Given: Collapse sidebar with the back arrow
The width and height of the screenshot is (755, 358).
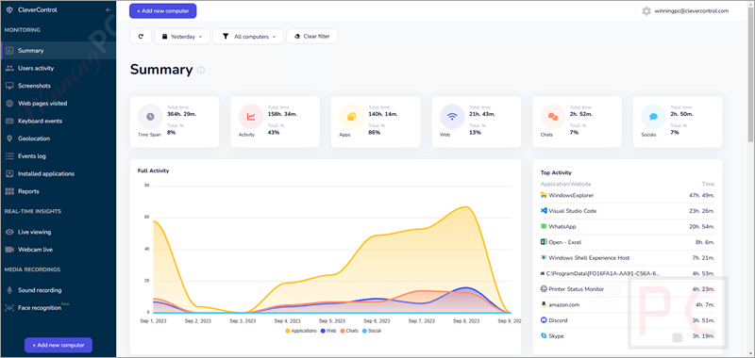Looking at the screenshot, I should pyautogui.click(x=109, y=10).
